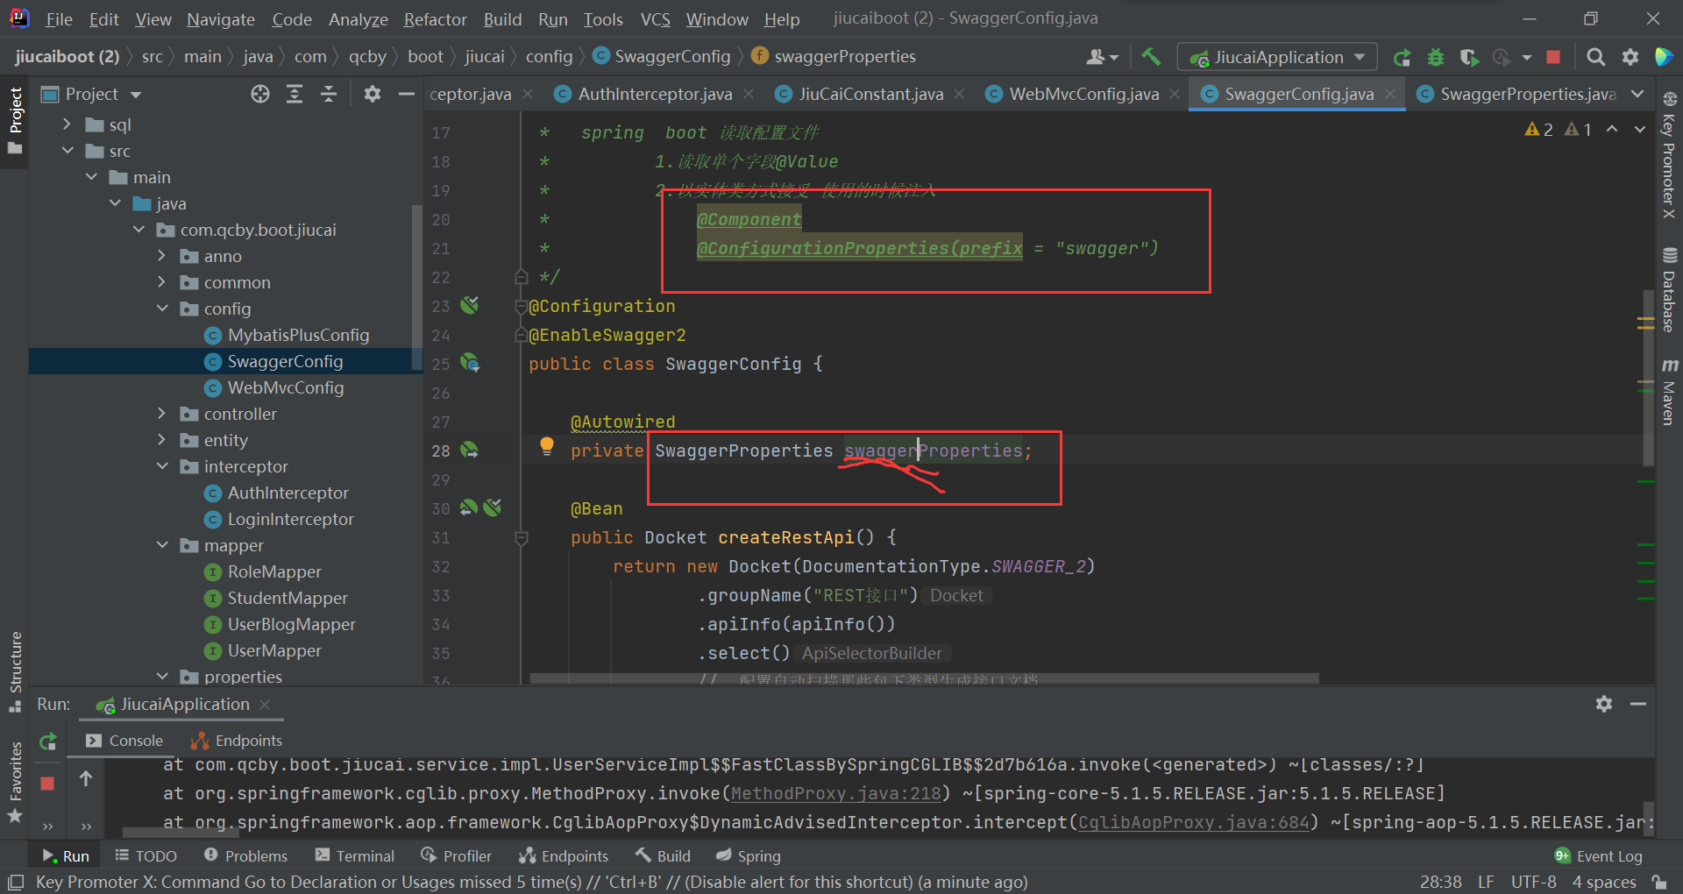Collapse the mapper folder in Project tree
1683x894 pixels.
(162, 545)
